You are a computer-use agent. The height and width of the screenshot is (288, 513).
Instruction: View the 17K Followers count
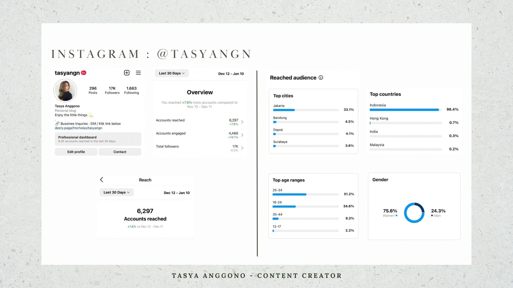(x=112, y=90)
